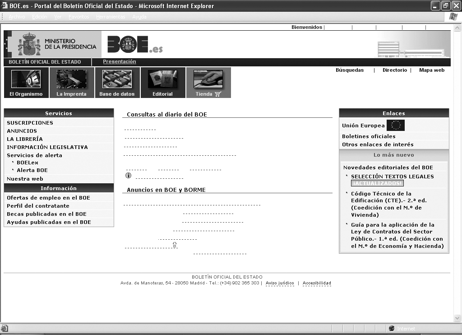The image size is (462, 335).
Task: Click the info icon beside Contenido del BOE
Action: (128, 176)
